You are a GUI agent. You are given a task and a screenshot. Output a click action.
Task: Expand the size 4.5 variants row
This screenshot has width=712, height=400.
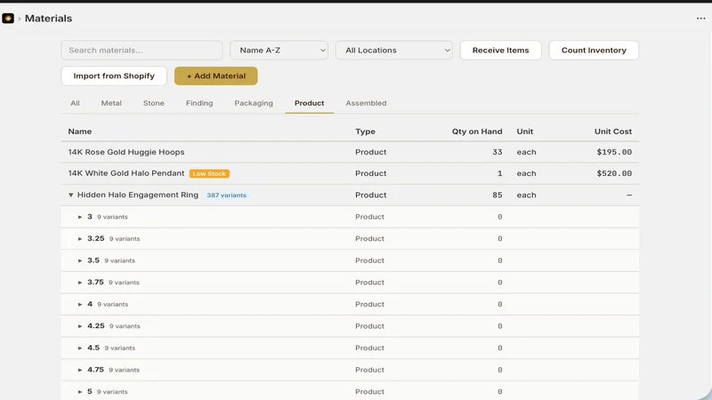(80, 348)
